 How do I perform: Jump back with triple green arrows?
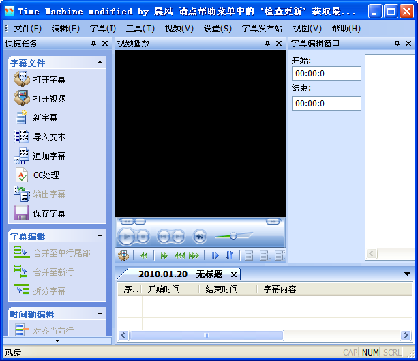(179, 256)
